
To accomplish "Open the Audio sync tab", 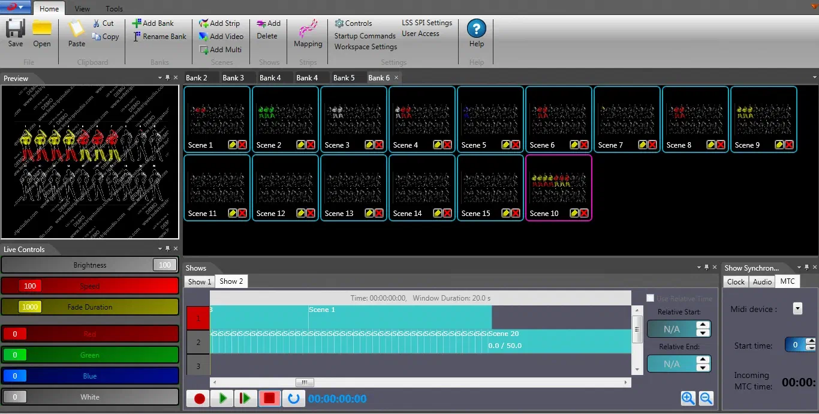I will pos(762,281).
